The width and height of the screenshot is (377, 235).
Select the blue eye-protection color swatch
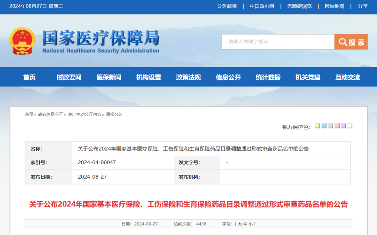(324, 126)
